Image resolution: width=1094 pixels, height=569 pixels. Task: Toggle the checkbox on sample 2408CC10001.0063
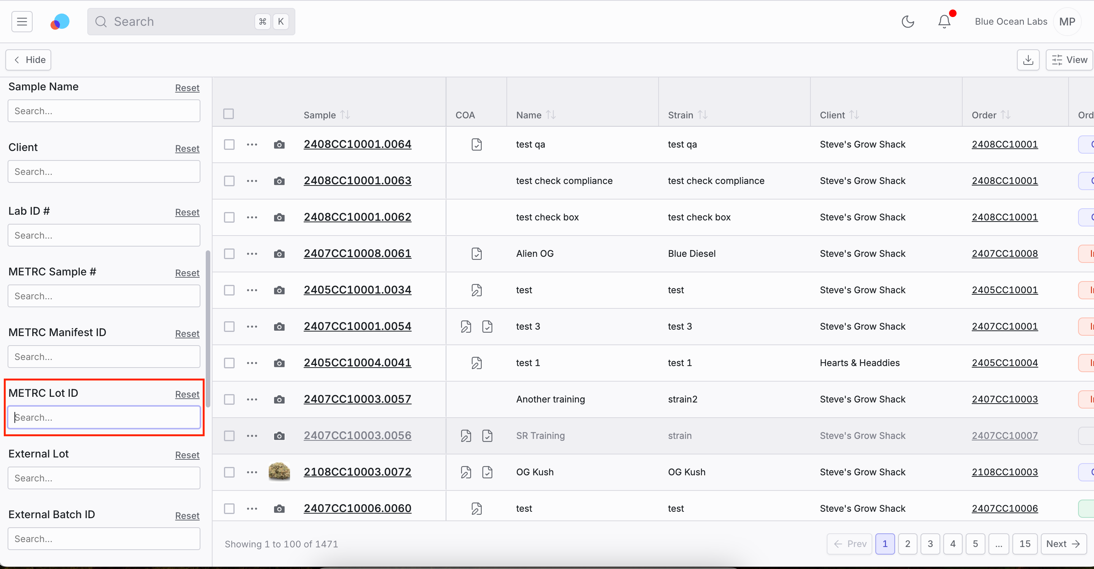tap(229, 180)
